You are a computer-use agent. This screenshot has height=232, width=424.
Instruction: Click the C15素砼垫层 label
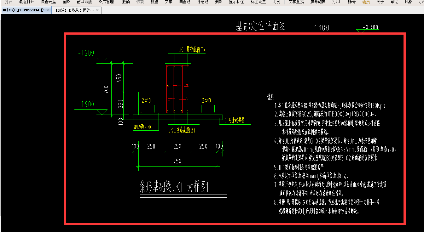[235, 121]
